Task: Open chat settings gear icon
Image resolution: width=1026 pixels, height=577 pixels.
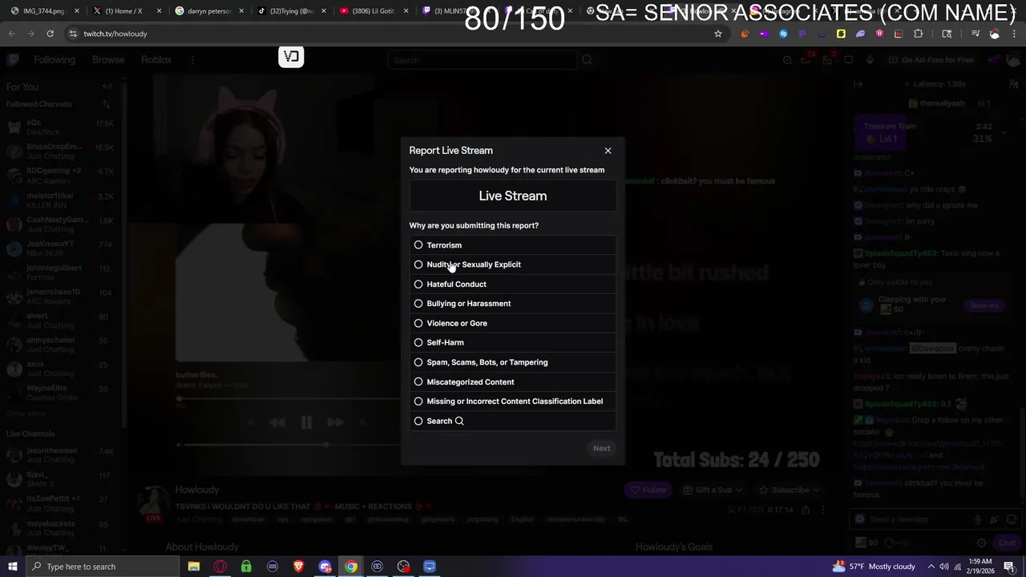Action: [x=981, y=543]
